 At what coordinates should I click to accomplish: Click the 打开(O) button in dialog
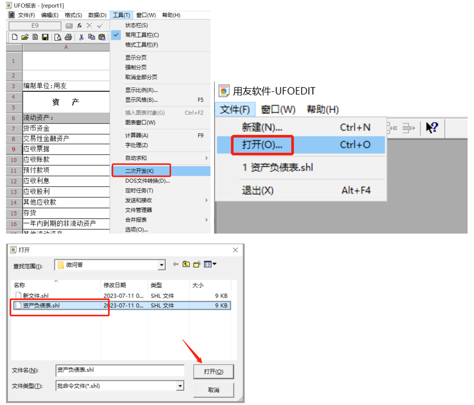point(213,371)
